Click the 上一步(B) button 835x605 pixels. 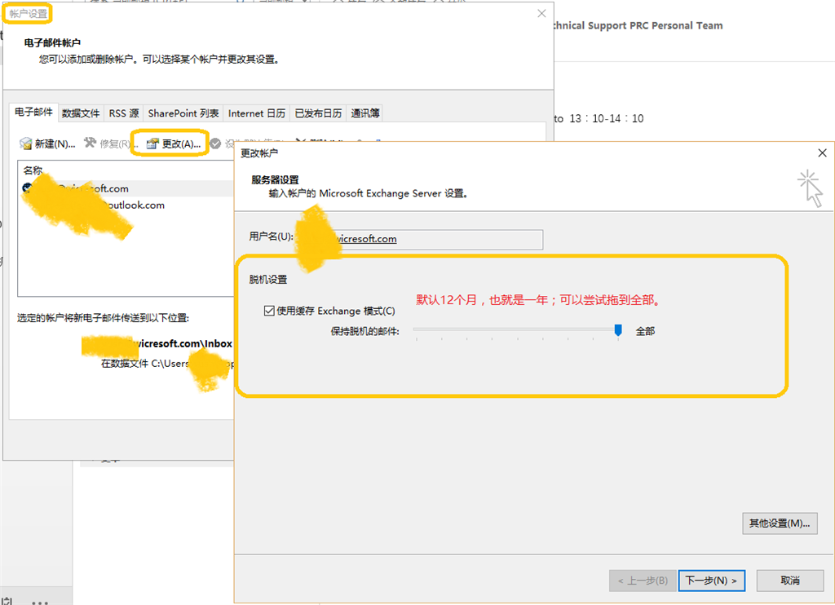[x=643, y=581]
